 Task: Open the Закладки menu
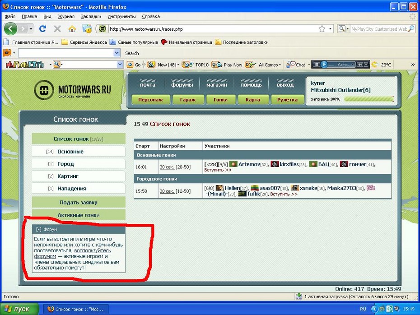click(x=91, y=16)
